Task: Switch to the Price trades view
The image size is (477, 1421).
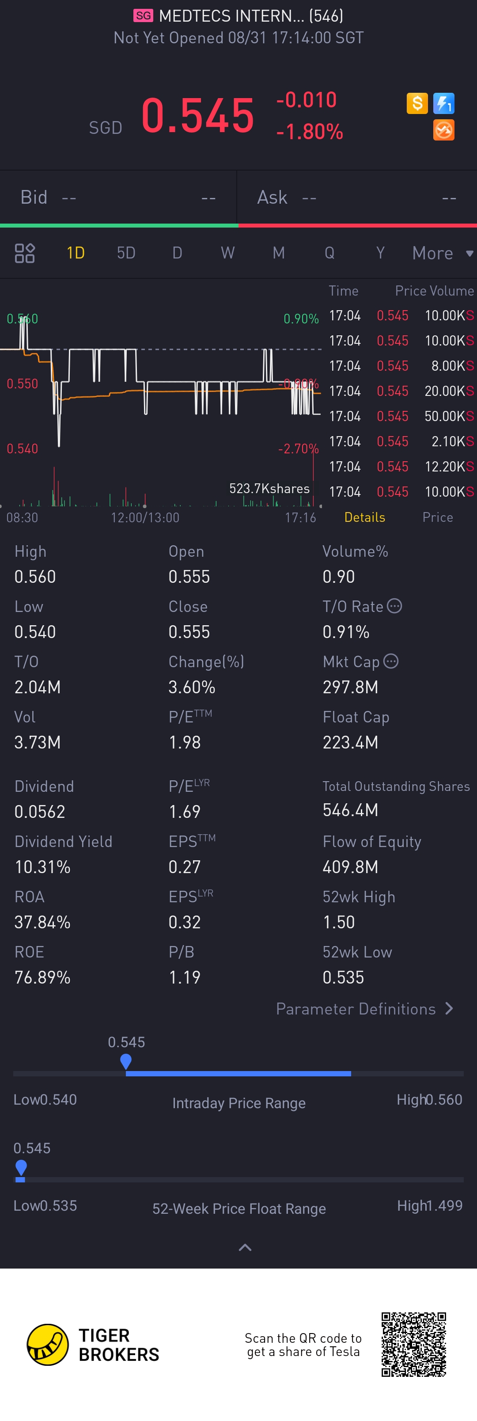Action: point(437,517)
